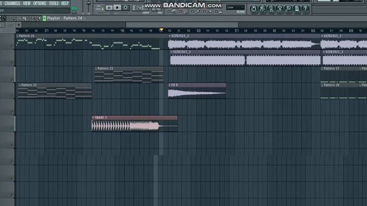Toggle the last recording option light
Image resolution: width=367 pixels, height=206 pixels.
[216, 11]
